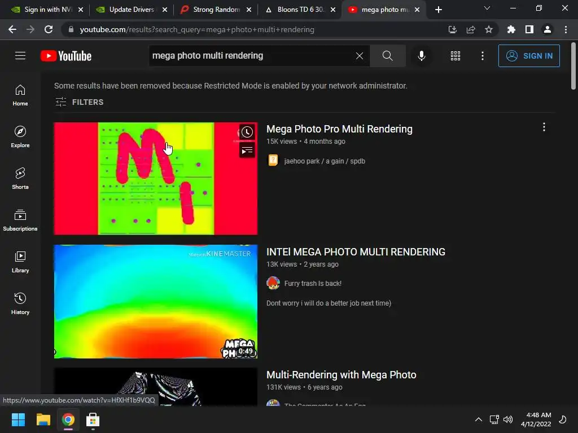
Task: Go forward in the browser
Action: tap(30, 29)
